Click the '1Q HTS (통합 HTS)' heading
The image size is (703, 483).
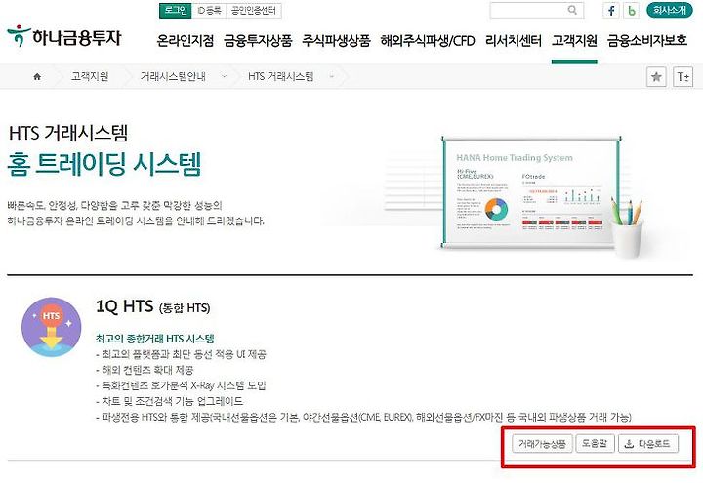point(153,307)
